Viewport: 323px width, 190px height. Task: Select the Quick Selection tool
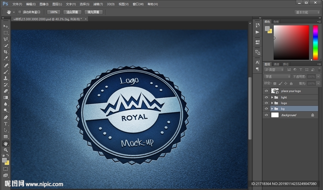click(x=6, y=45)
